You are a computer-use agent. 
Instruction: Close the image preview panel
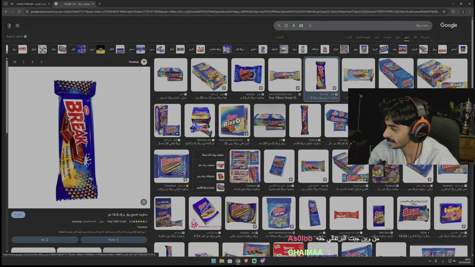(x=15, y=62)
